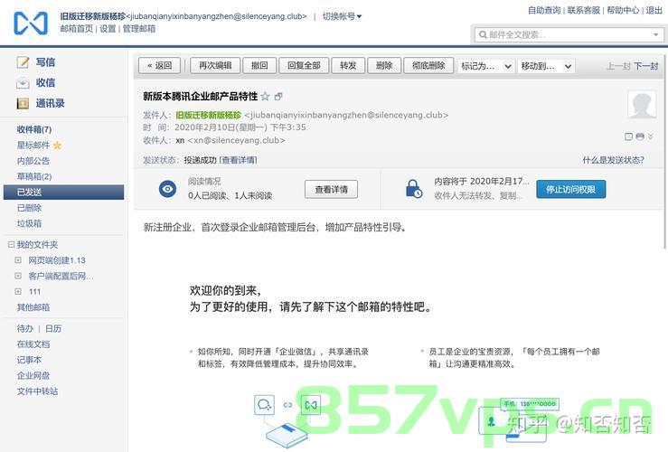Click the 转发 forward button
668x452 pixels.
[x=348, y=66]
